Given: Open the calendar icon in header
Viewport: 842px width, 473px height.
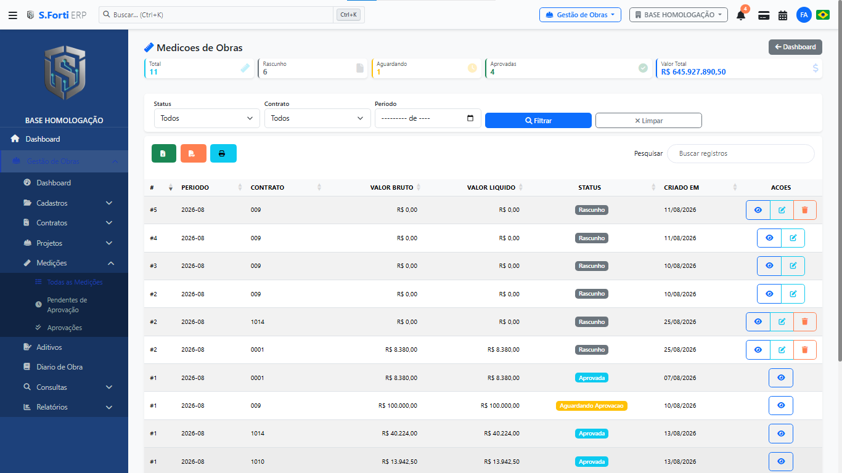Looking at the screenshot, I should tap(783, 15).
